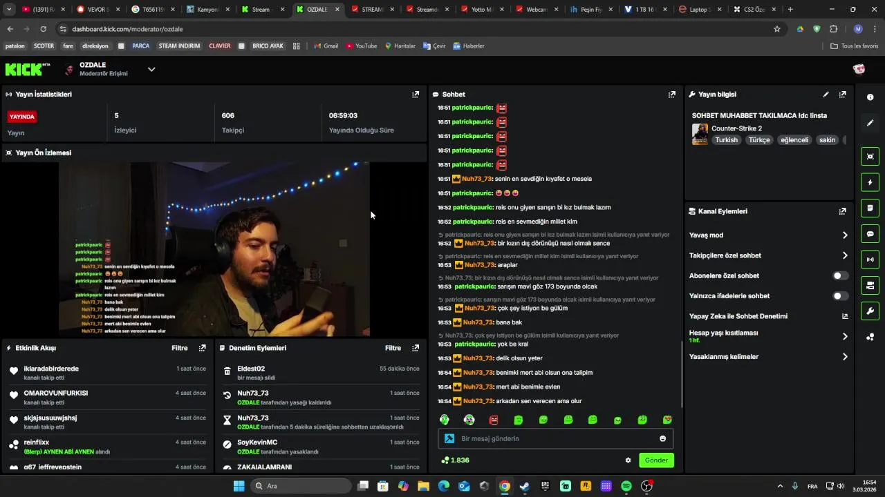The width and height of the screenshot is (885, 497).
Task: Insert the red angry face emote
Action: coord(494,420)
